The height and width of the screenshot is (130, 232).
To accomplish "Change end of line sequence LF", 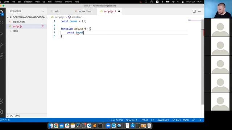I will (x=153, y=120).
